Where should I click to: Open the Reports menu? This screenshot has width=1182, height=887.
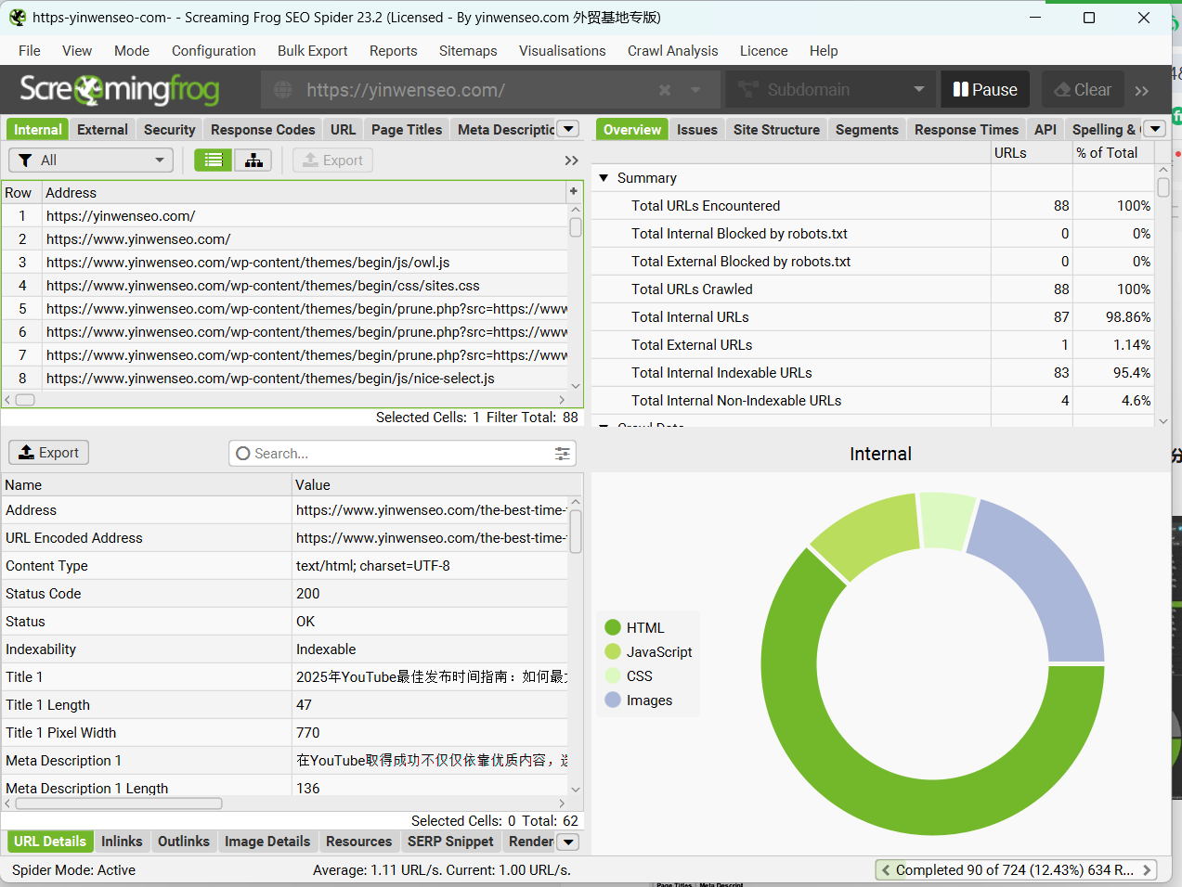click(394, 51)
